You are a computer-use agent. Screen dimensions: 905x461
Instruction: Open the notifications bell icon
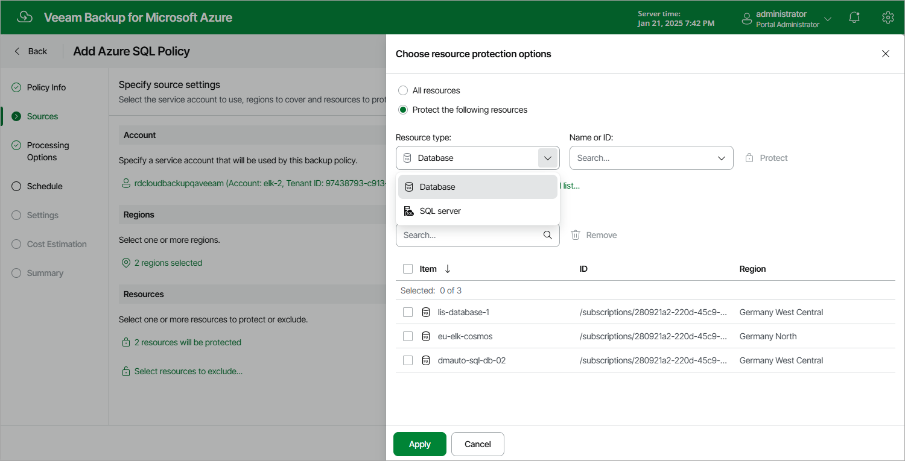[x=854, y=18]
